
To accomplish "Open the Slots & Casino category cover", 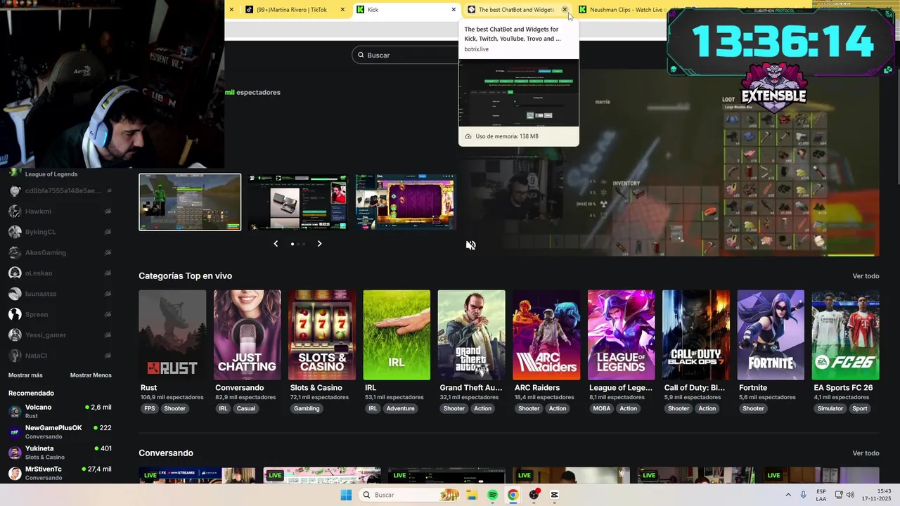I will [322, 335].
